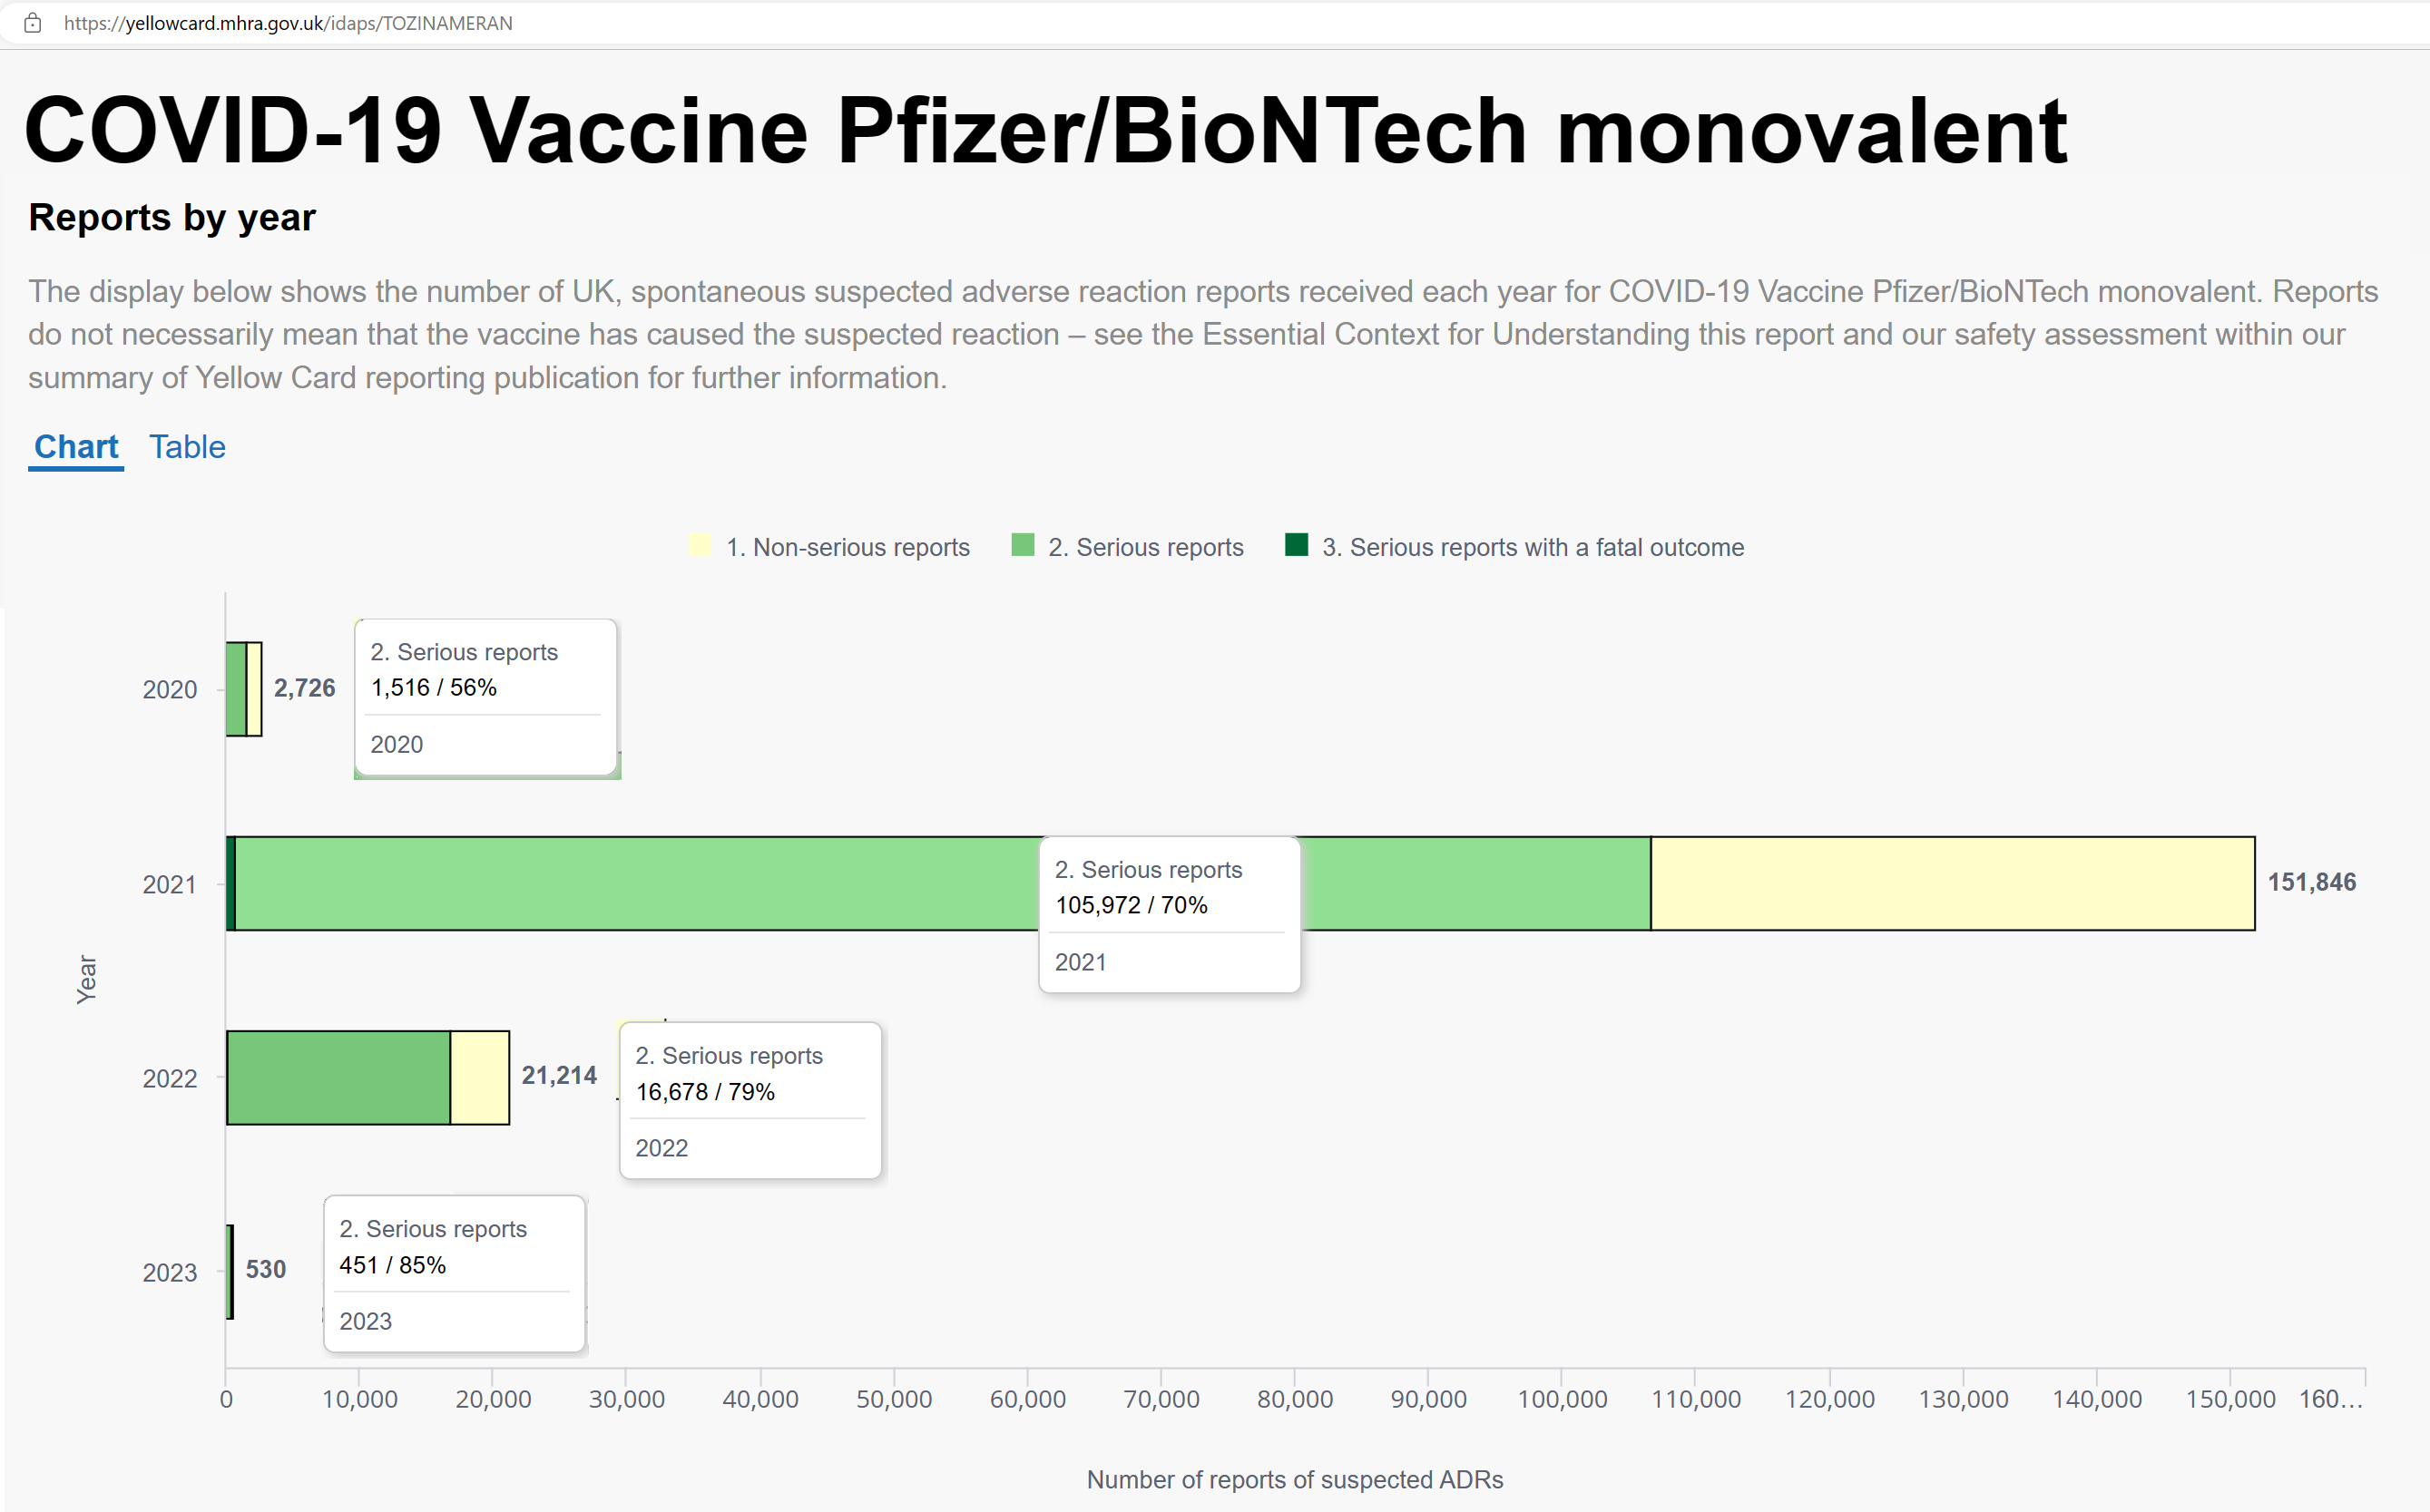This screenshot has width=2430, height=1512.
Task: Click the 2021 non-serious yellow bar segment
Action: [x=1952, y=883]
